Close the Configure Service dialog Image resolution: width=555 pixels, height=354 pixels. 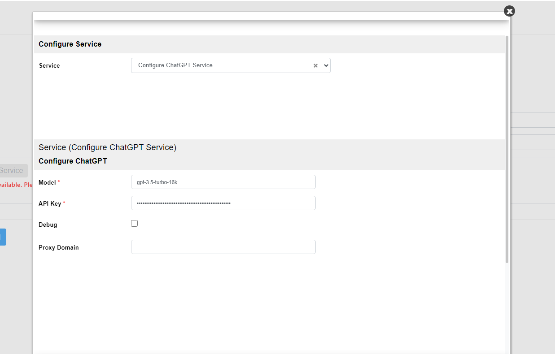(509, 11)
